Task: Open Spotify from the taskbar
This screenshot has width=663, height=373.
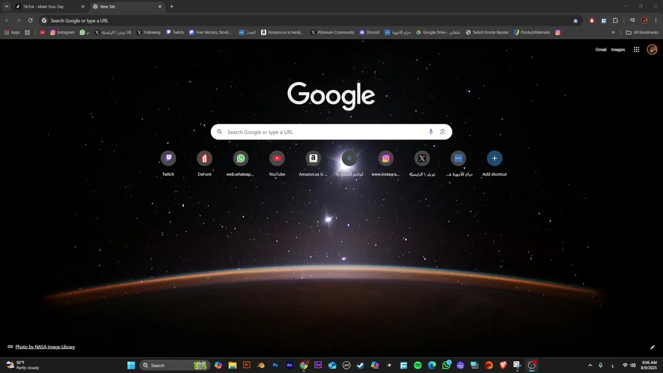Action: tap(417, 365)
